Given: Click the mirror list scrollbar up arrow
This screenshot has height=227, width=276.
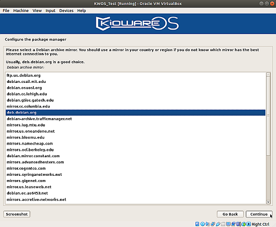Looking at the screenshot, I should click(x=268, y=74).
